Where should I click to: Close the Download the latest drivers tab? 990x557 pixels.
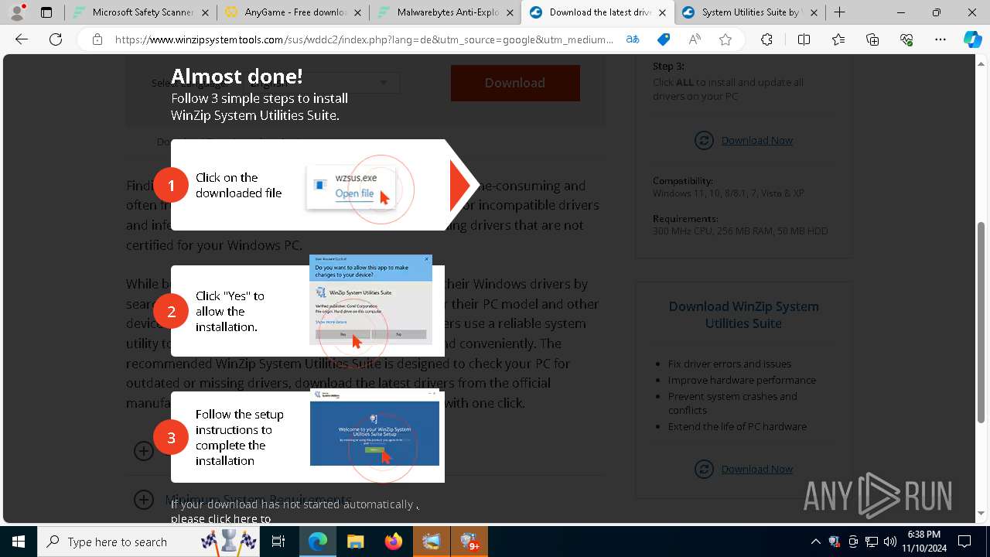(x=662, y=12)
